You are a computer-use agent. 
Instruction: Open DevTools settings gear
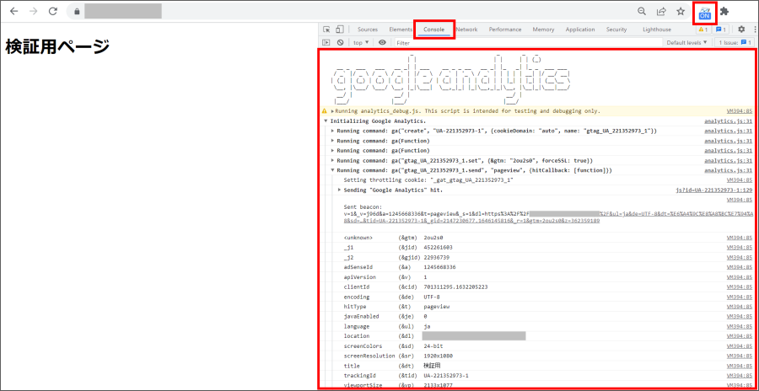(741, 29)
